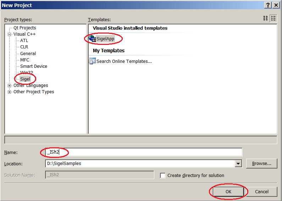Collapse the Visual C++ tree node
Screen dimensions: 282x201
point(10,34)
